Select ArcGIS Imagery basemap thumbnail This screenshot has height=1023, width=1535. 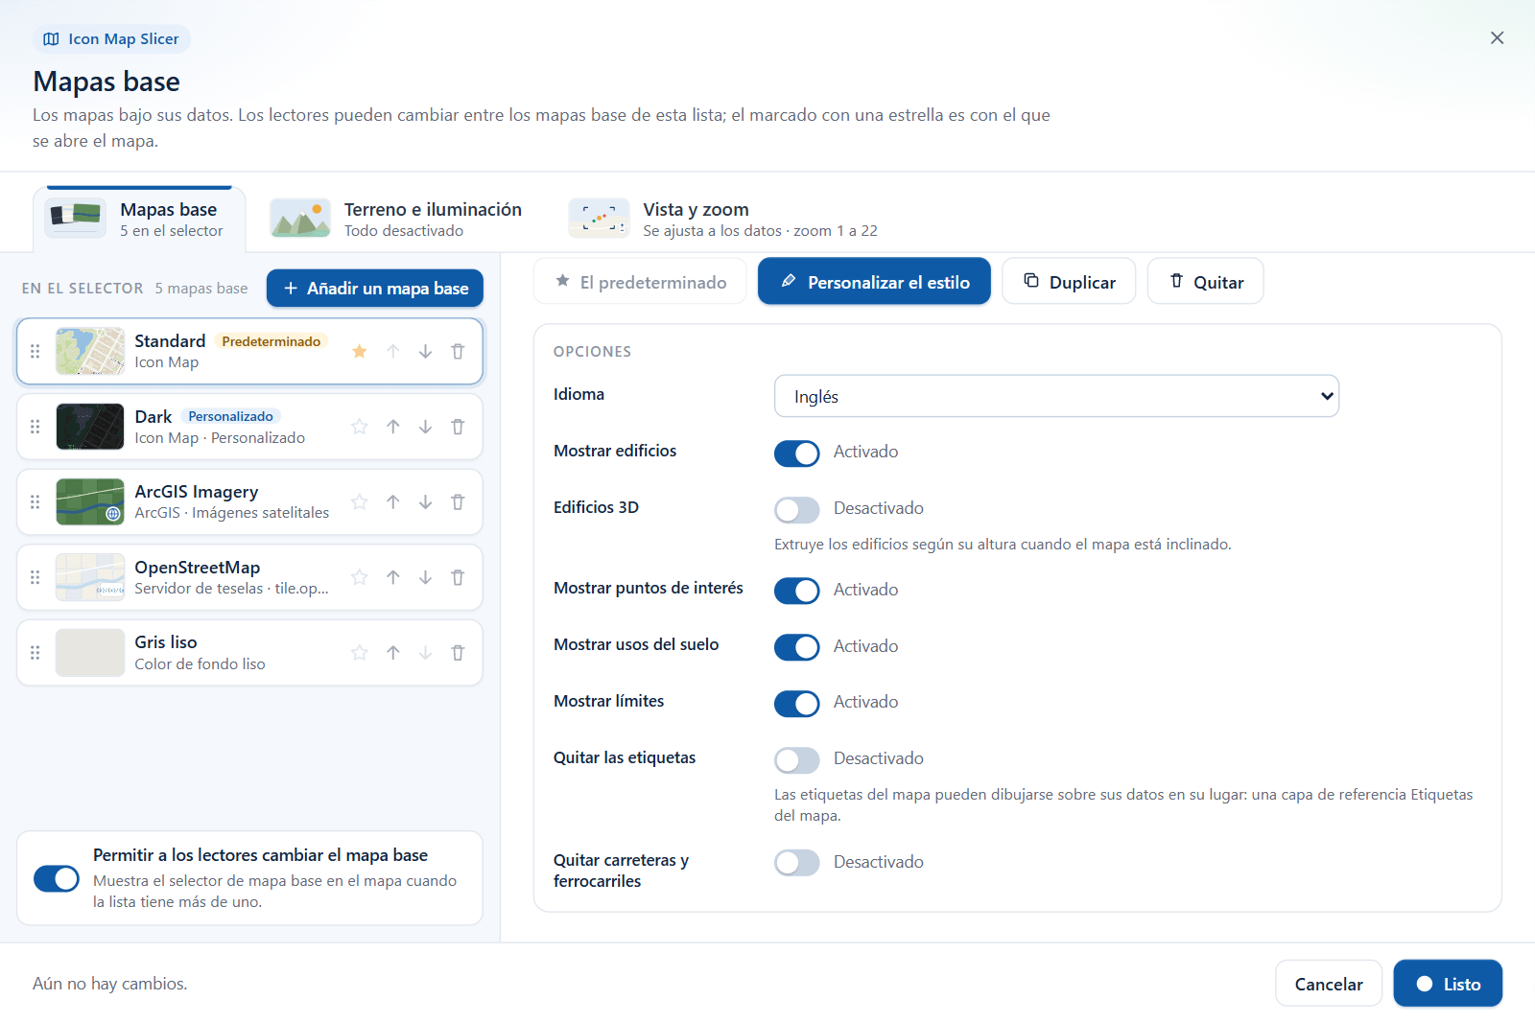pos(90,502)
